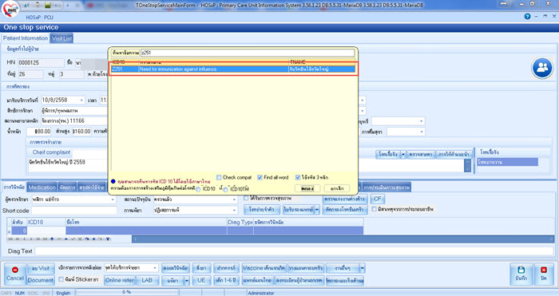The width and height of the screenshot is (559, 296).
Task: Add a diagnosis row with plus navigator icon
Action: pos(52,239)
